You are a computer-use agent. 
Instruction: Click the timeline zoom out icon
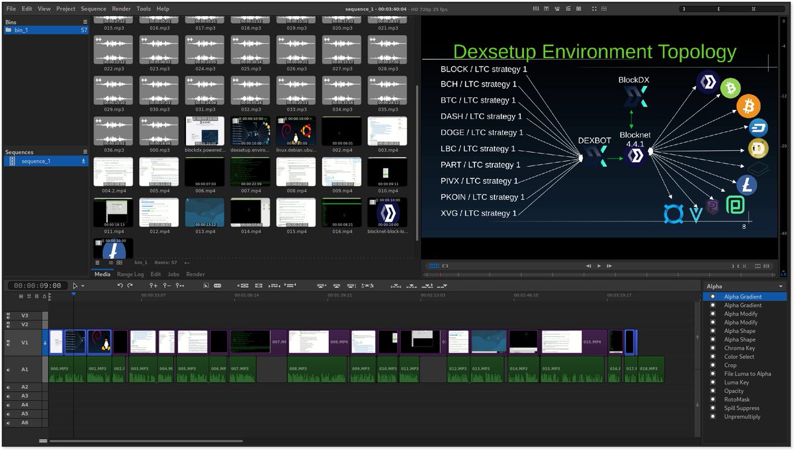coord(167,285)
